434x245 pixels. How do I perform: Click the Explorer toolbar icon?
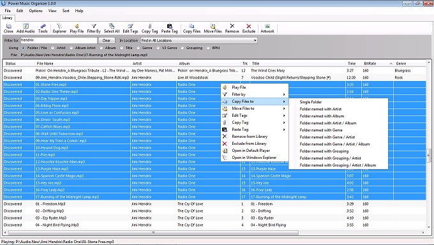(59, 29)
